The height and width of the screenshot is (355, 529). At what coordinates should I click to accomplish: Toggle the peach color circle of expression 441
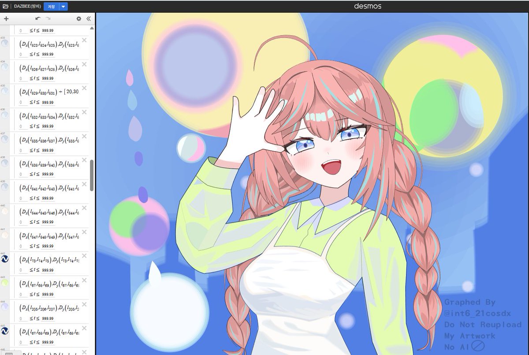[4, 235]
